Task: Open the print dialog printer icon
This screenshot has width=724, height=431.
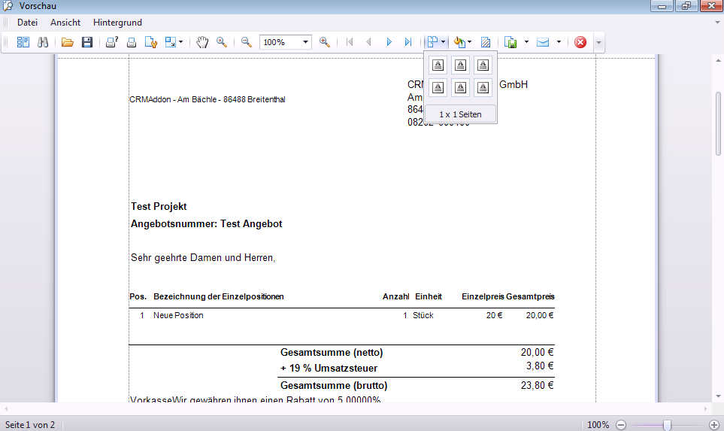Action: click(112, 42)
